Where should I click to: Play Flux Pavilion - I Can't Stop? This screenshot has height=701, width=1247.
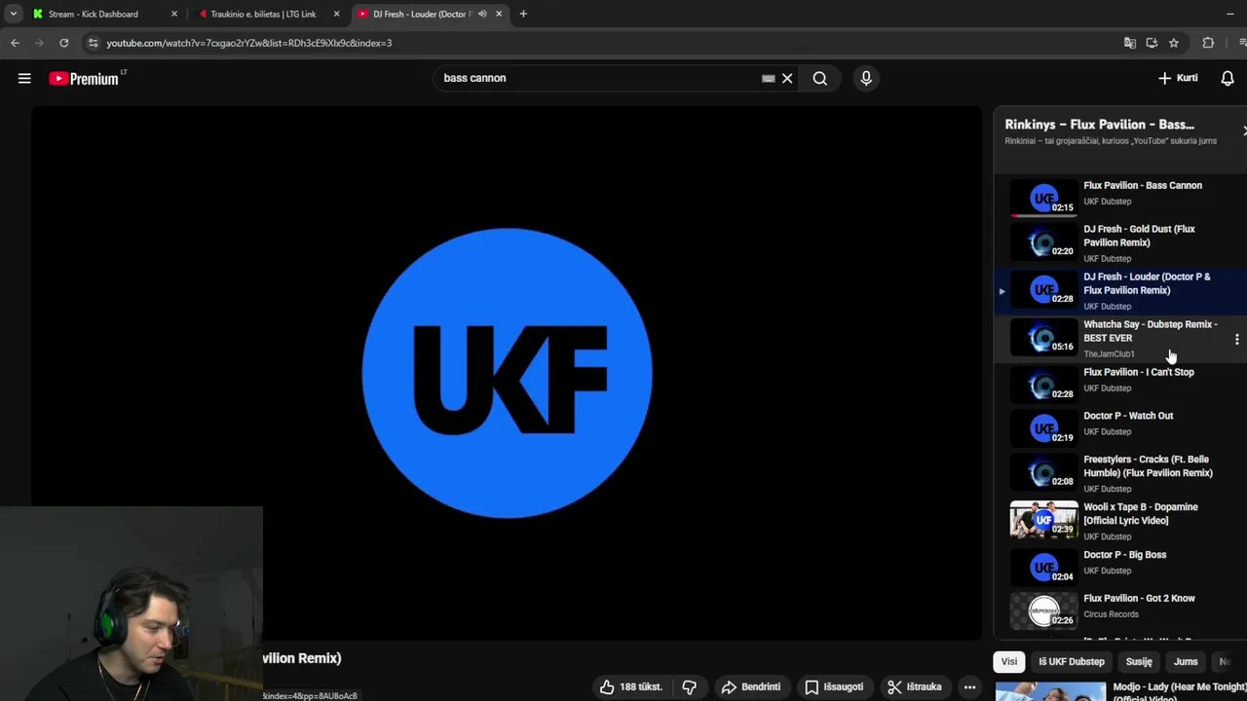1120,384
